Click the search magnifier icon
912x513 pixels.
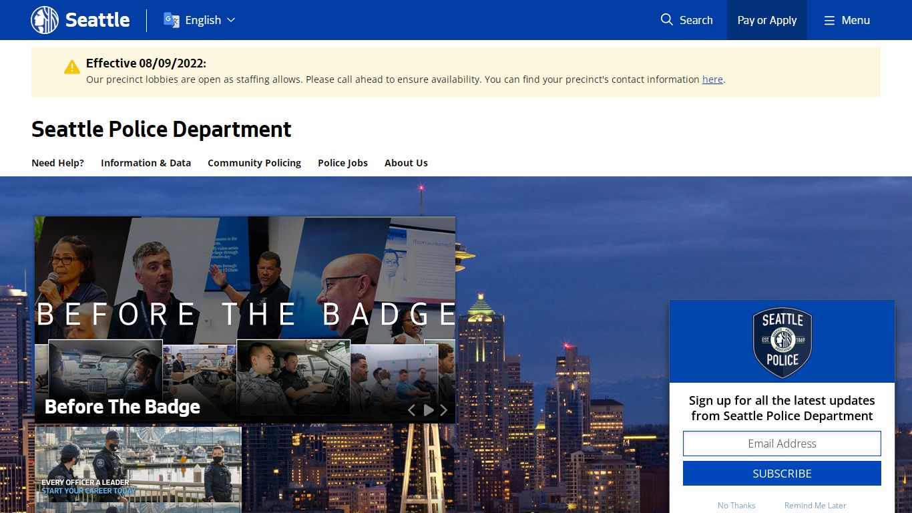click(x=666, y=20)
